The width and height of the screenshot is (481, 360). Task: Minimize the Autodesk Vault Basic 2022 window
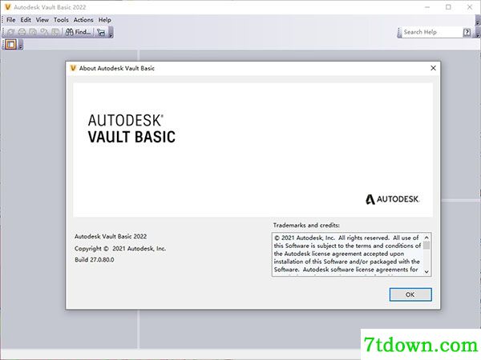click(x=427, y=7)
